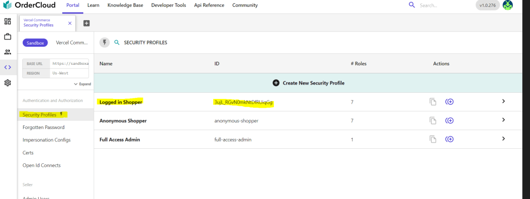Click assign icon for Full Access Admin
This screenshot has width=530, height=199.
click(x=449, y=139)
